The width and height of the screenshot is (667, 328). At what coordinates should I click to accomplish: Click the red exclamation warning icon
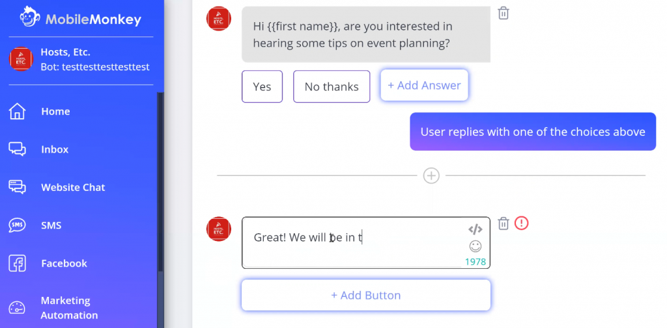[x=521, y=223]
